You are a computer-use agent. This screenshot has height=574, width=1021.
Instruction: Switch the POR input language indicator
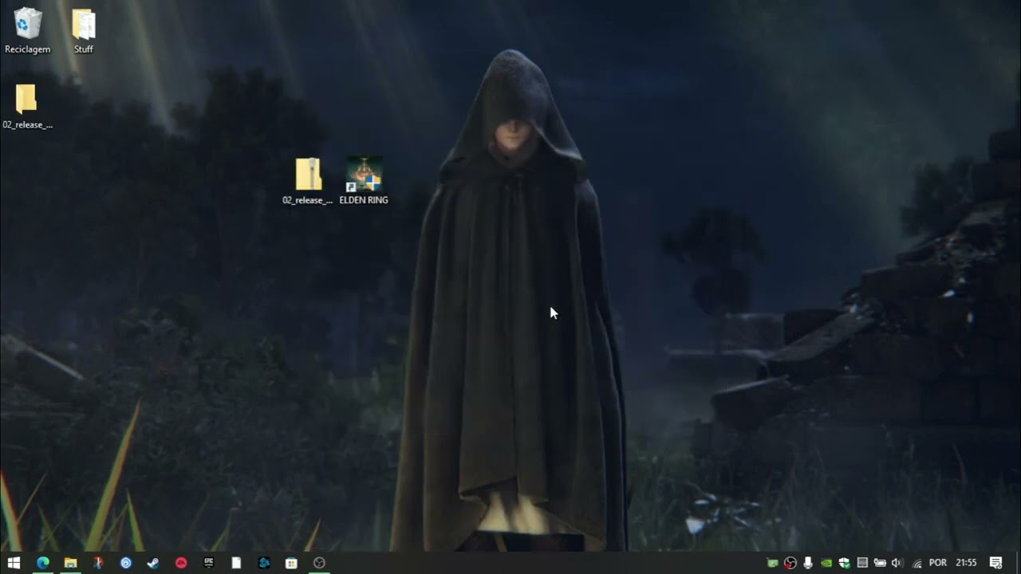(x=938, y=563)
